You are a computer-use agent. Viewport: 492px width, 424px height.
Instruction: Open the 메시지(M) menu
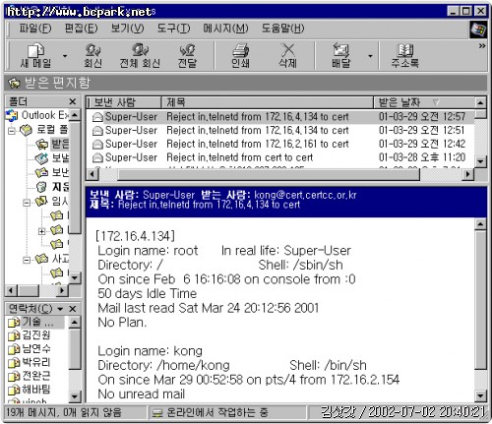225,29
